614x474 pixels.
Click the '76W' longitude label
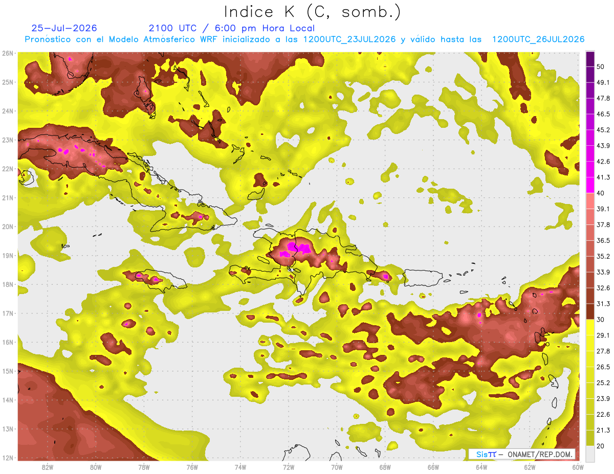pyautogui.click(x=192, y=467)
